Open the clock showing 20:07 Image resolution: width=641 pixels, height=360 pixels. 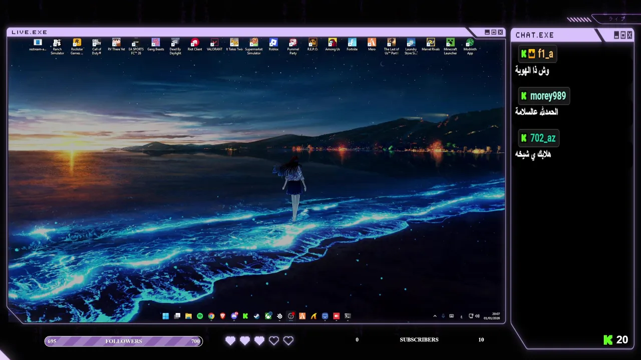[x=492, y=316]
